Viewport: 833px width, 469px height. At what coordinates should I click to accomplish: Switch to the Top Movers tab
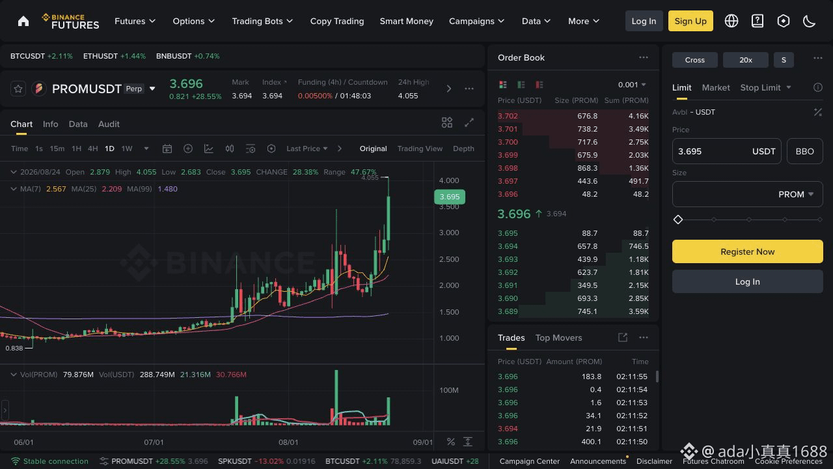[558, 337]
